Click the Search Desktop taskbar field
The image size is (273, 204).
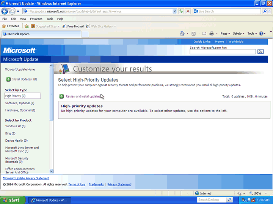point(212,200)
